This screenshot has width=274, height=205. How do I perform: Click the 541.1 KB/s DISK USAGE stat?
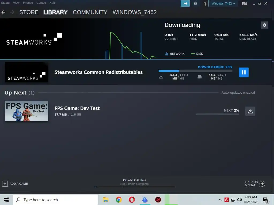click(x=248, y=37)
